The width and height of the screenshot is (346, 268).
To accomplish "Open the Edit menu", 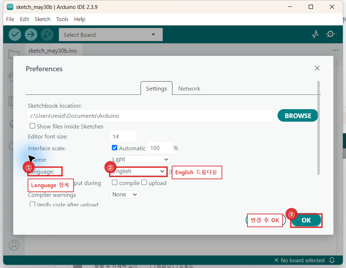I will pos(24,19).
